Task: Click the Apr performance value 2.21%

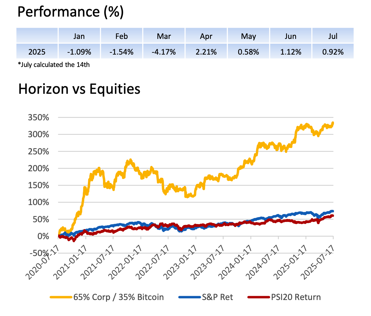Action: pyautogui.click(x=206, y=52)
